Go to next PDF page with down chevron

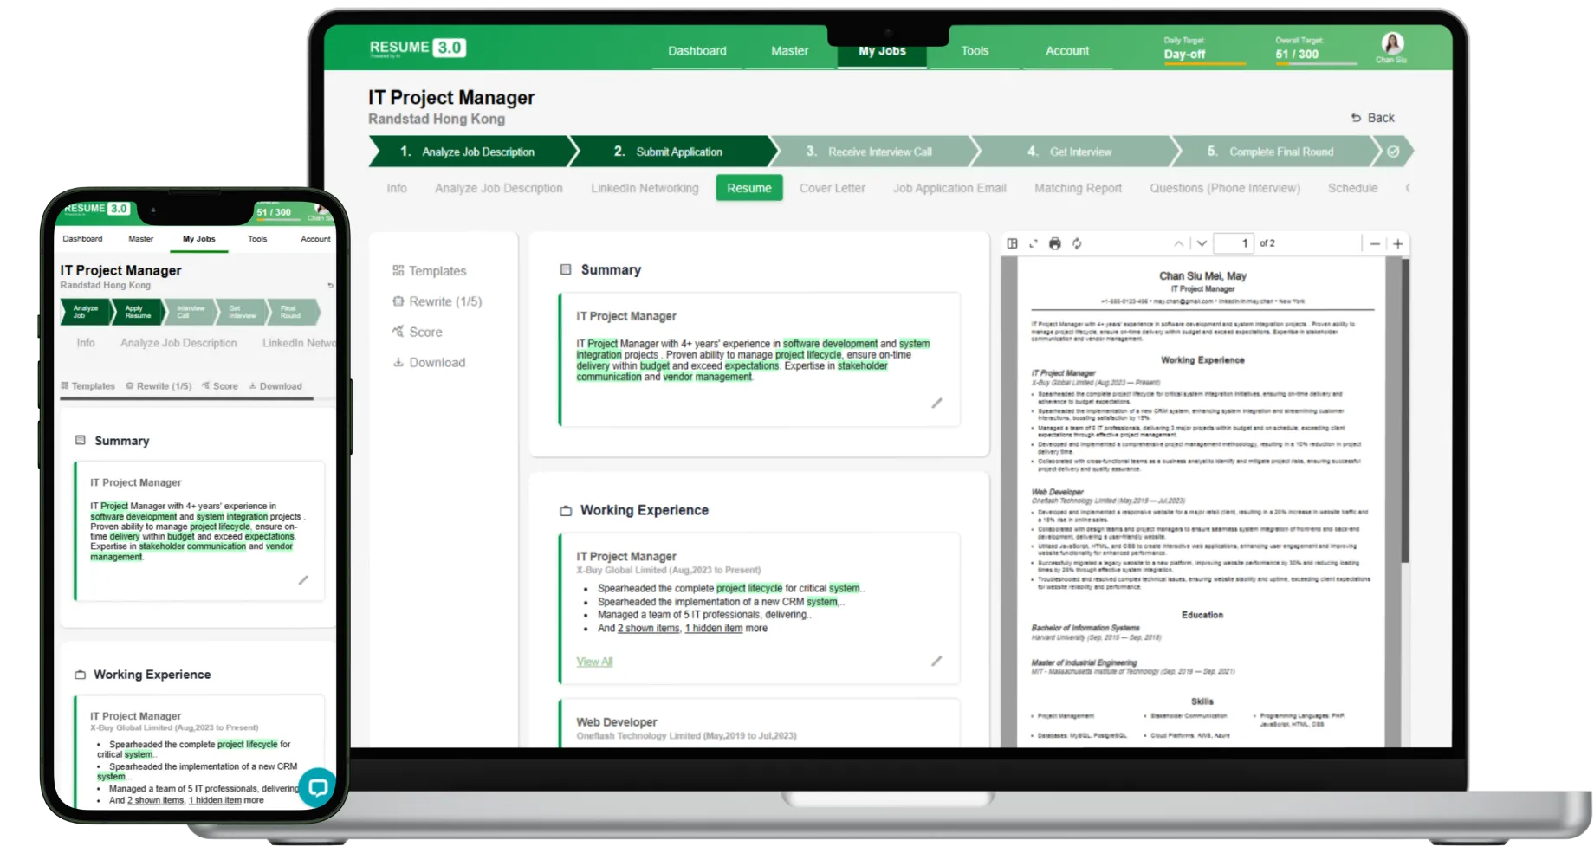(1202, 243)
